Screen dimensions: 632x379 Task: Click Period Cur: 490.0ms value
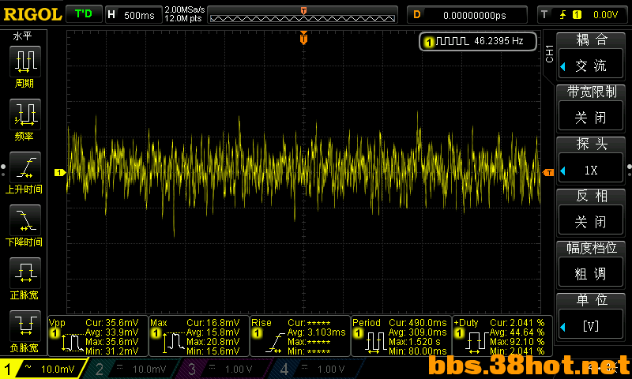click(418, 323)
